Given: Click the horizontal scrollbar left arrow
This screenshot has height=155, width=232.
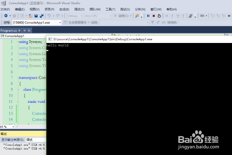Looking at the screenshot, I should 17,127.
